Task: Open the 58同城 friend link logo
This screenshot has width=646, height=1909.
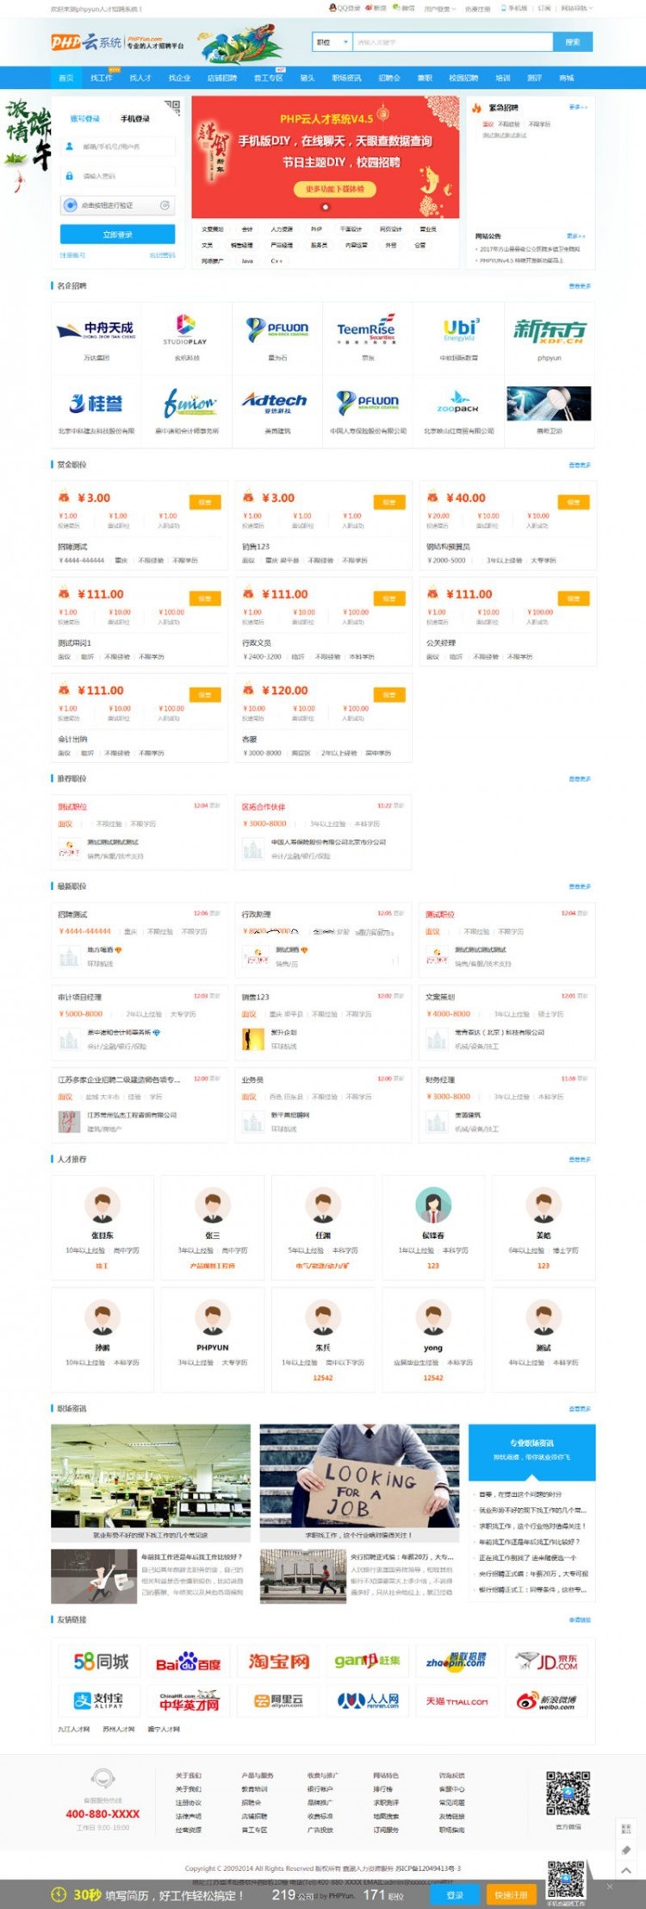Action: (x=101, y=1661)
